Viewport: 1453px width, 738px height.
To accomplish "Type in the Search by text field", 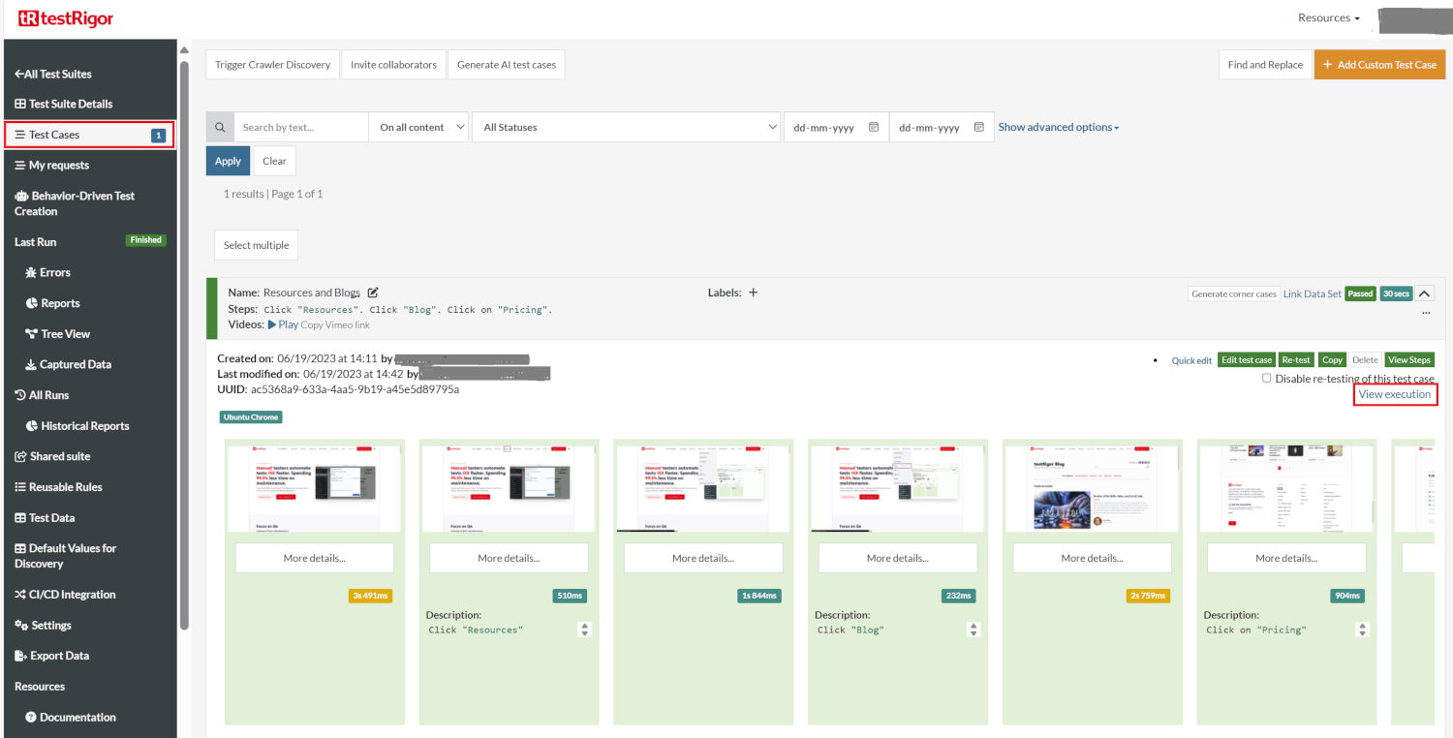I will [300, 127].
